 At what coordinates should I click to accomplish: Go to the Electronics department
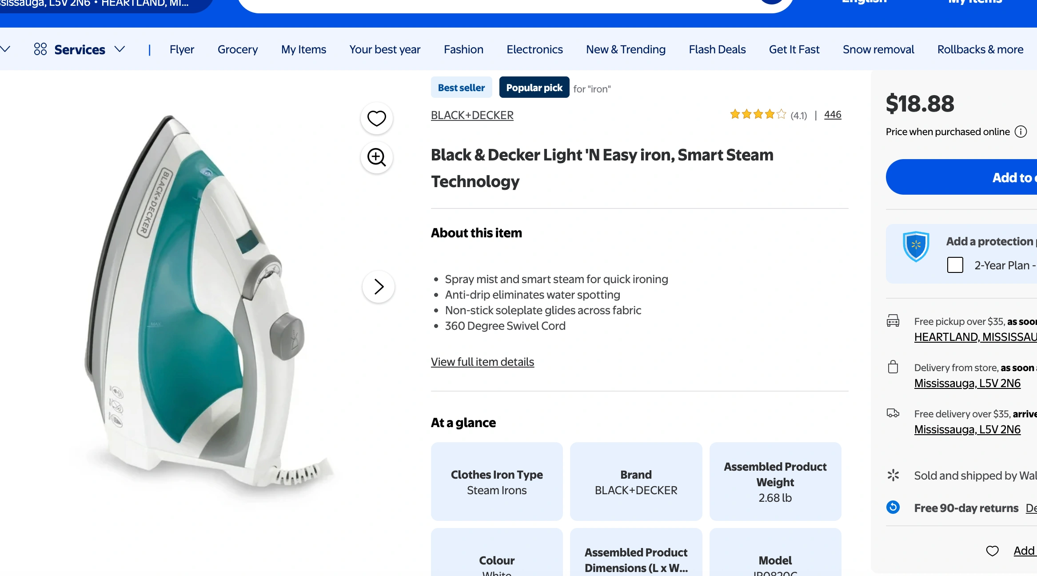tap(534, 49)
